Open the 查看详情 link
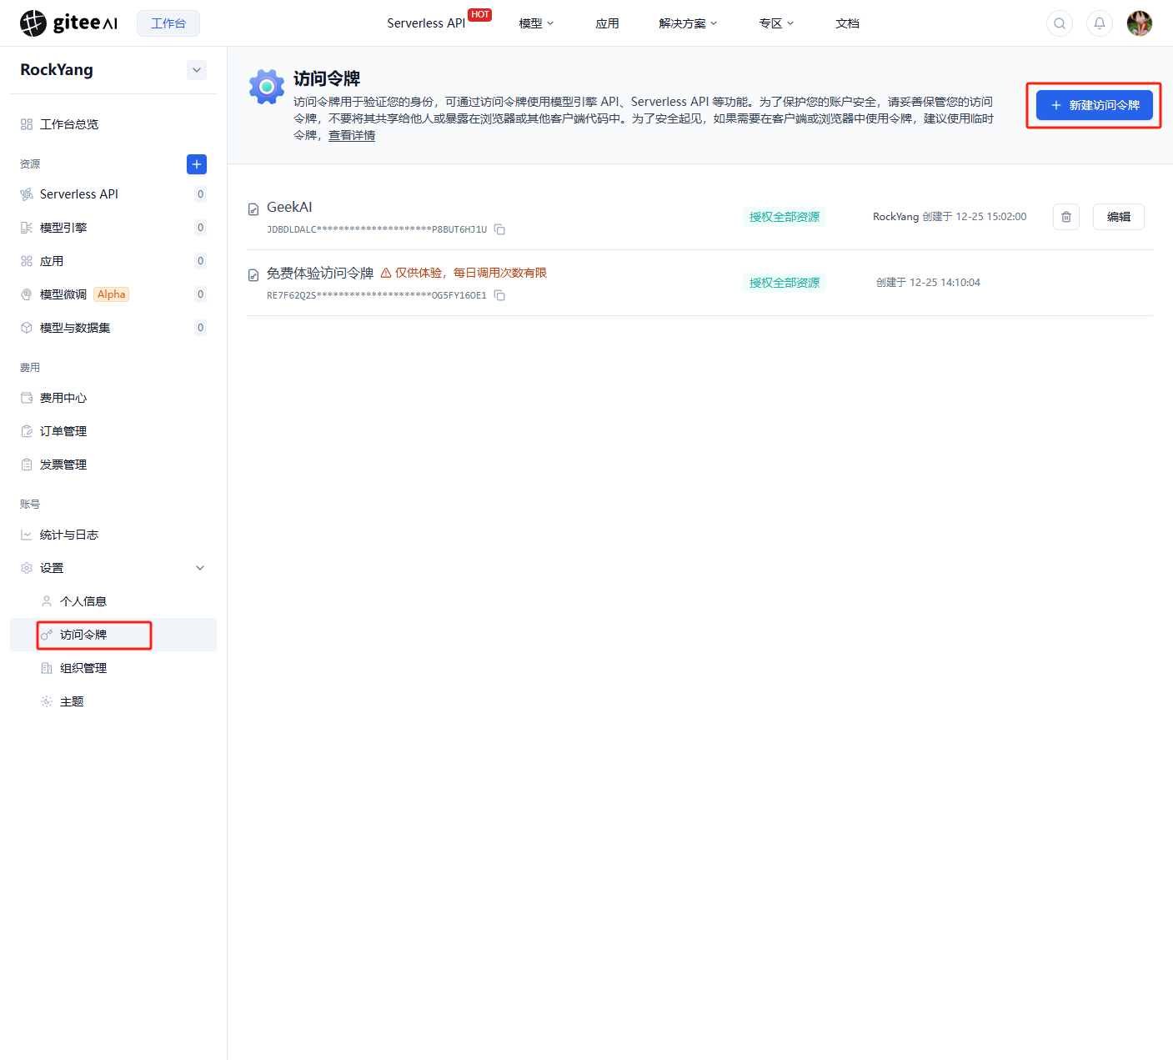The image size is (1173, 1060). [x=352, y=135]
